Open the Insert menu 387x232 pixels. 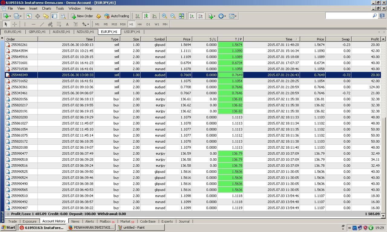[33, 8]
